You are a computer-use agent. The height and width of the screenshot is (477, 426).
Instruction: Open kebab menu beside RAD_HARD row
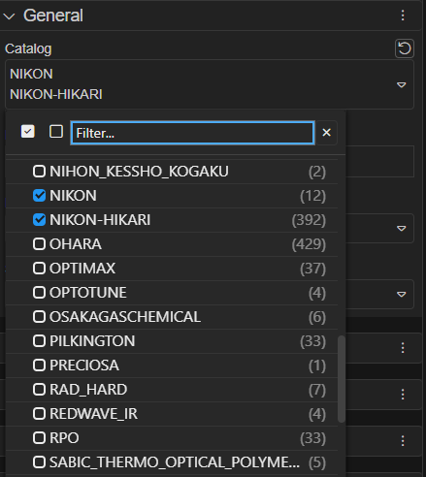pos(403,395)
